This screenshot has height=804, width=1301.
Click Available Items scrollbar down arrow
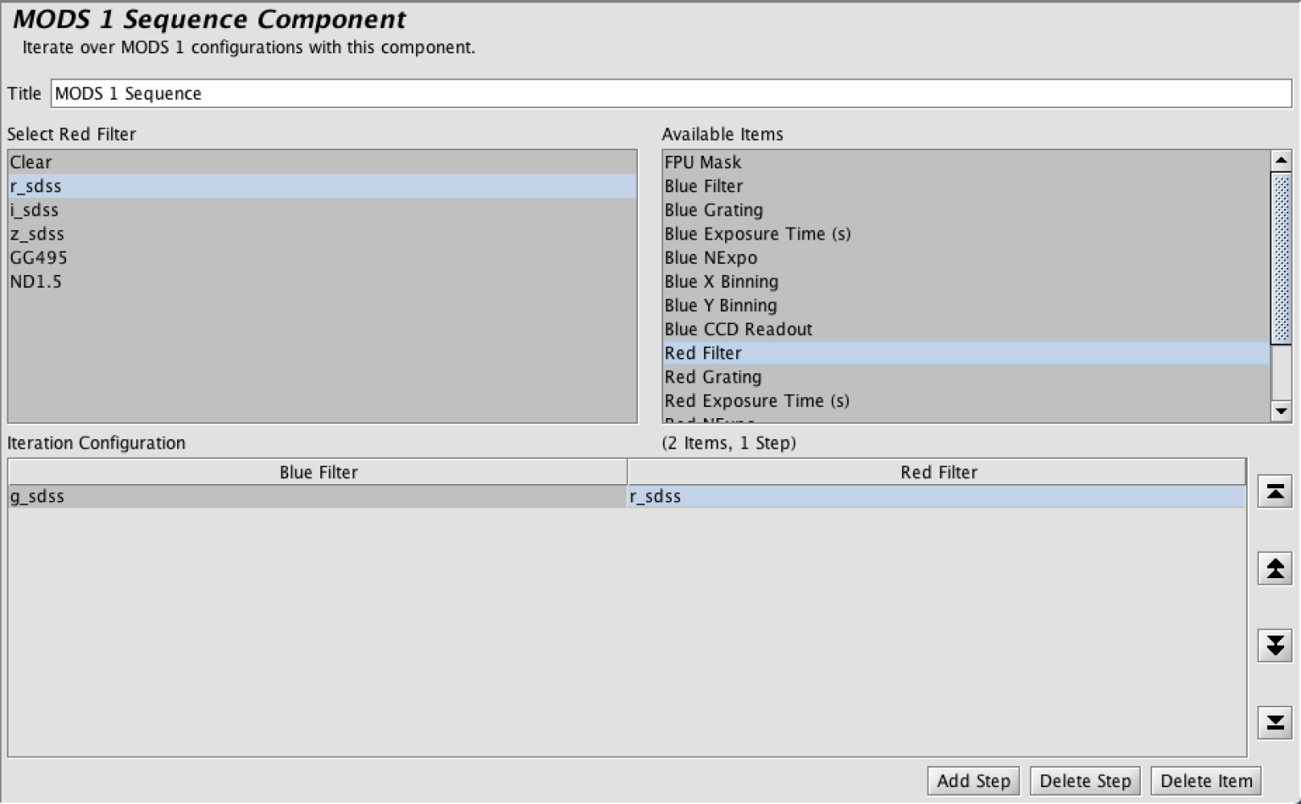[x=1282, y=411]
